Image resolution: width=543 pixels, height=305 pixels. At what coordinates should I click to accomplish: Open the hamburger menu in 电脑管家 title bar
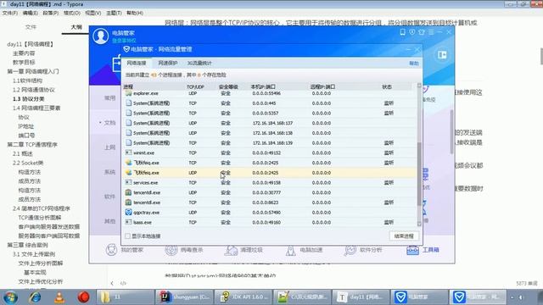[431, 32]
